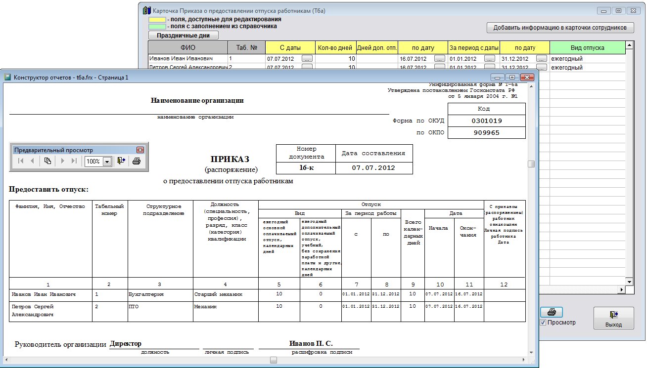Open date picker for Иванов's С даты

(307, 59)
